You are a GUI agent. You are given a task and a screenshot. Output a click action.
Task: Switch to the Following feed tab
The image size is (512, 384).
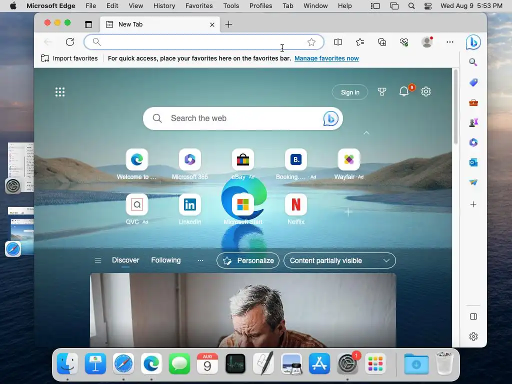pyautogui.click(x=166, y=260)
